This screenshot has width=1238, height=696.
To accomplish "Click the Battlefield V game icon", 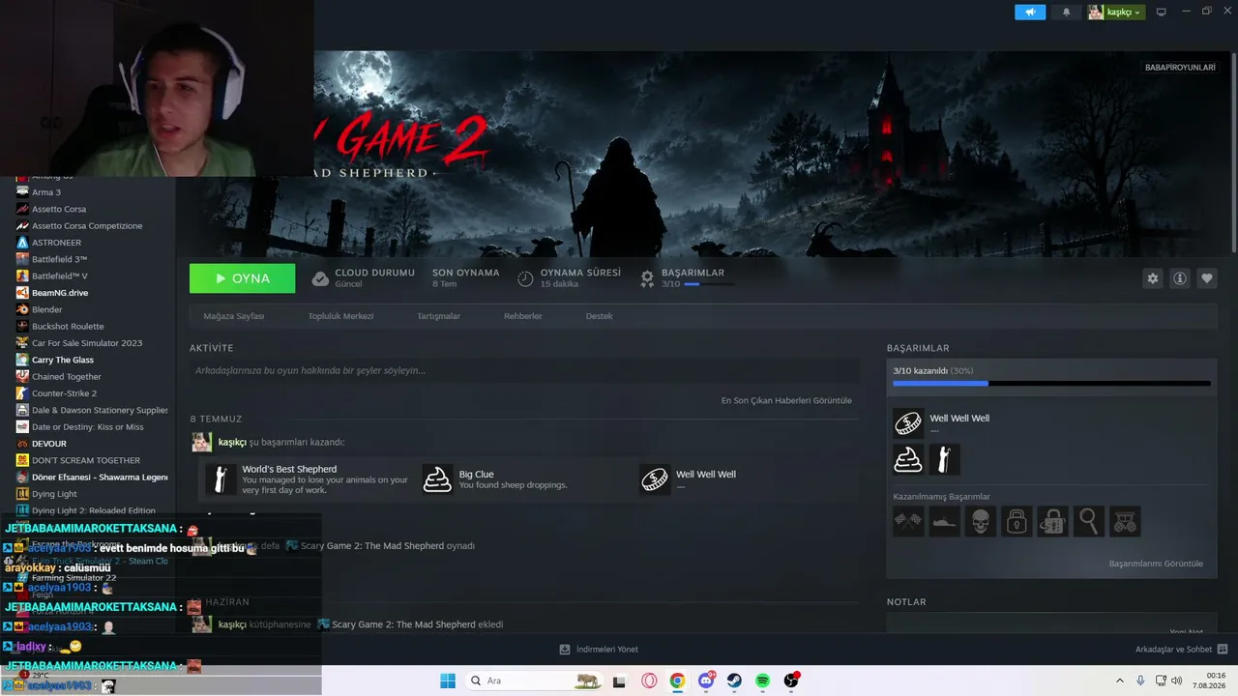I will click(x=22, y=275).
